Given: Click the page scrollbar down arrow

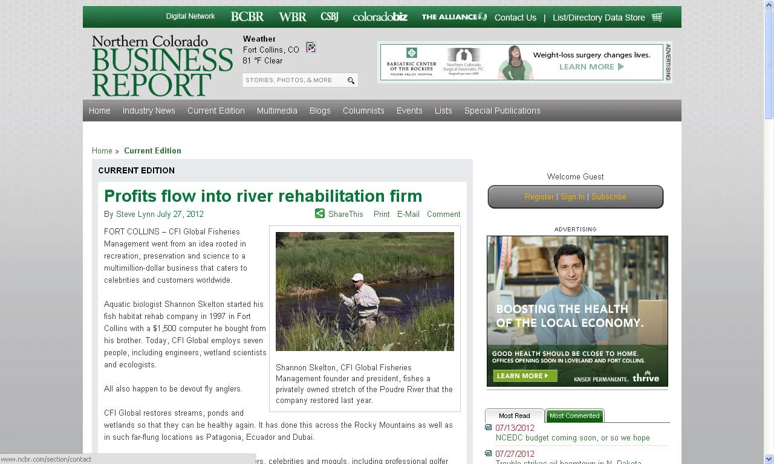Looking at the screenshot, I should click(x=769, y=459).
